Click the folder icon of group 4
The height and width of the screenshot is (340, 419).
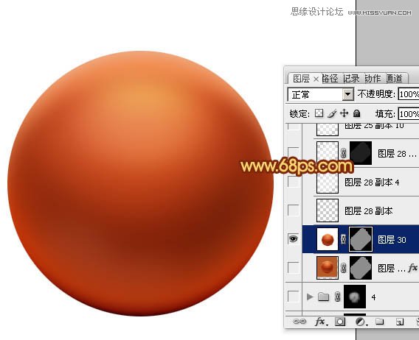[323, 297]
